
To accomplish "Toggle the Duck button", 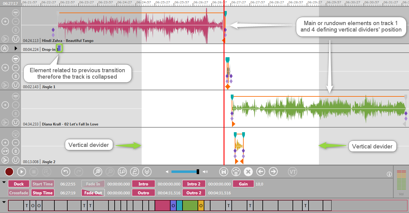I will click(x=19, y=184).
